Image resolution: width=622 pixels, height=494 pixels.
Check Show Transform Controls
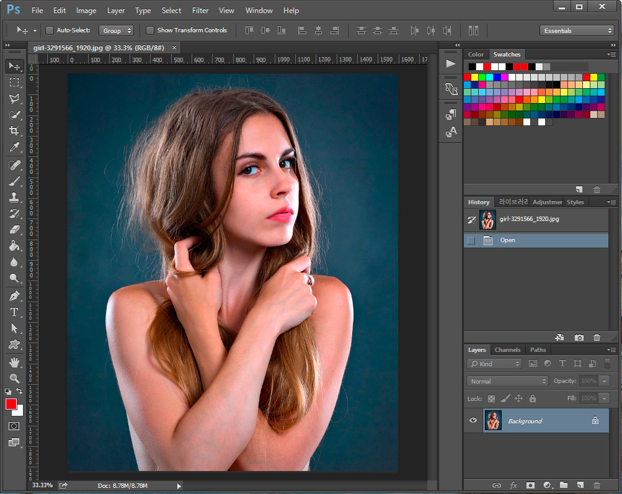coord(150,30)
